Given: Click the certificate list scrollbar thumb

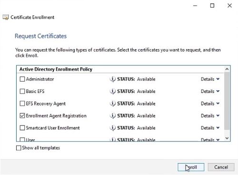Looking at the screenshot, I should (x=227, y=101).
